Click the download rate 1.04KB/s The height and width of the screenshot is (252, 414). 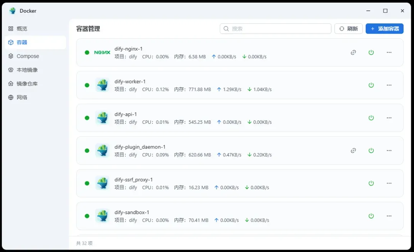click(263, 90)
